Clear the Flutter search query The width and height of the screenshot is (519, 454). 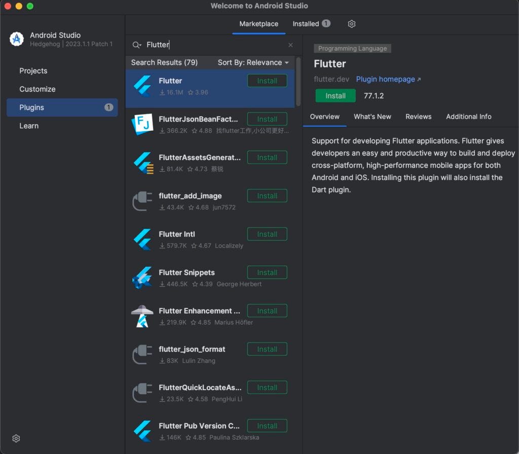(290, 45)
